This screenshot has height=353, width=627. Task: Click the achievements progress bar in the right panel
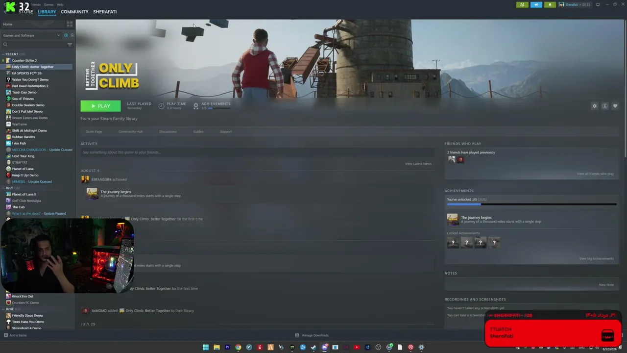tap(531, 204)
